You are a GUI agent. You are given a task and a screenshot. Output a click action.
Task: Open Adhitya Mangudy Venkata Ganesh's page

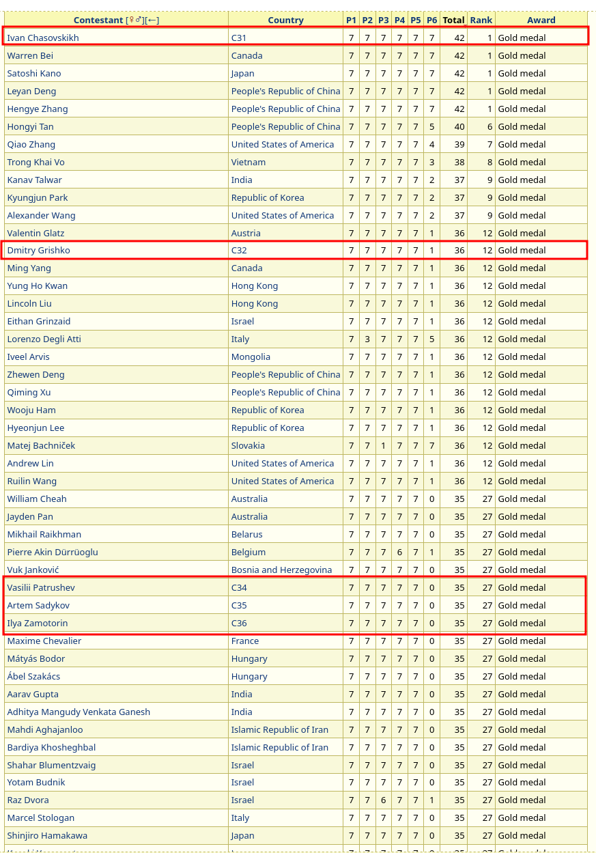click(79, 712)
